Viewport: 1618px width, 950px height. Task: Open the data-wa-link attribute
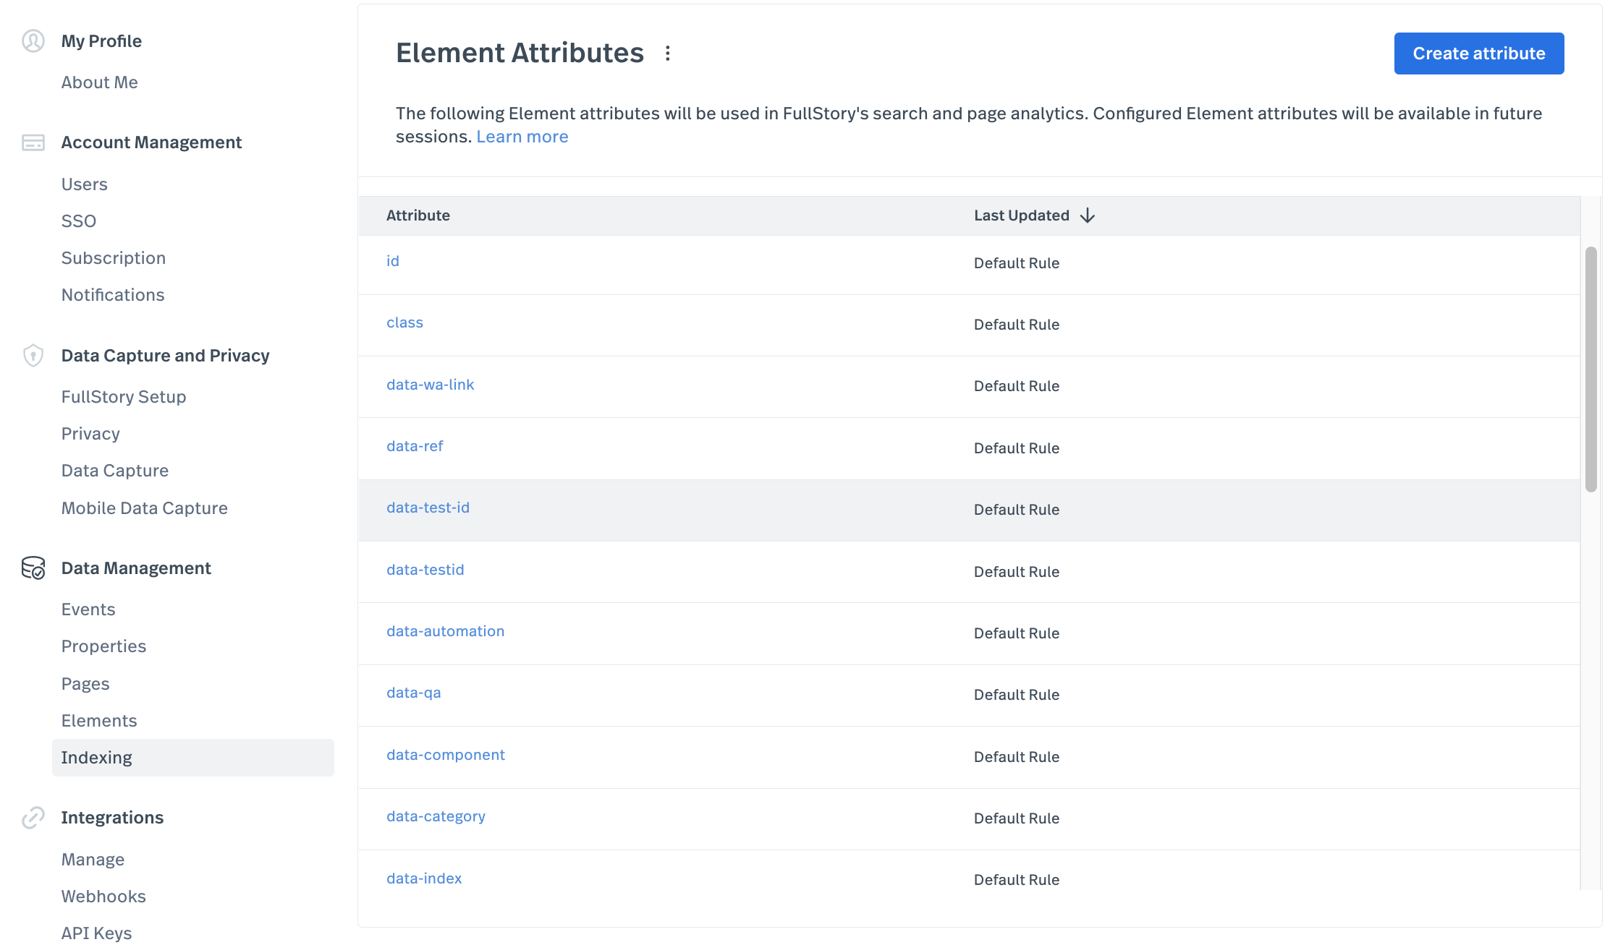pos(431,385)
